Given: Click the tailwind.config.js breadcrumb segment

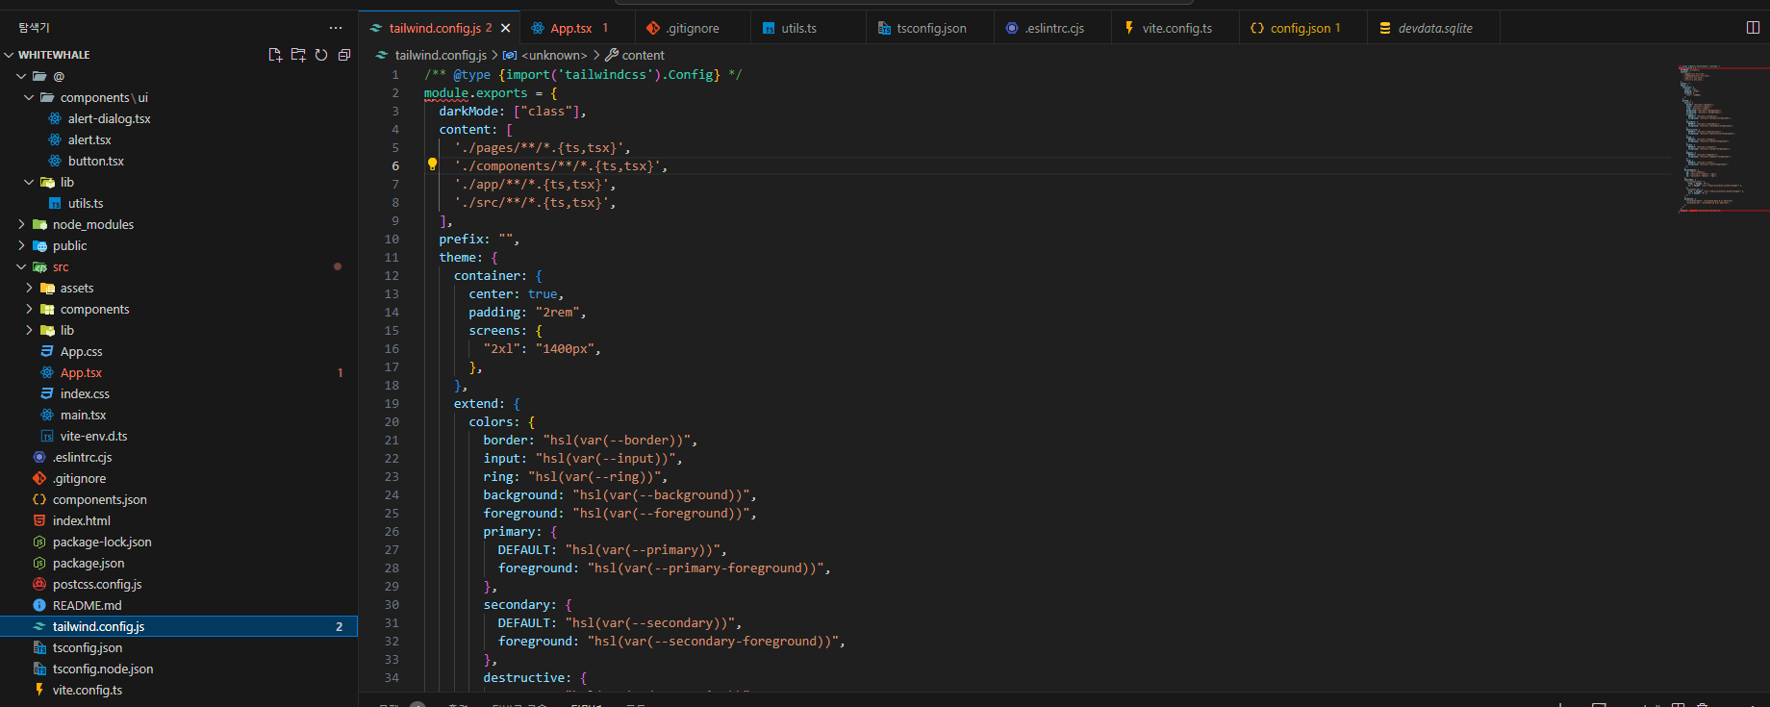Looking at the screenshot, I should (441, 55).
